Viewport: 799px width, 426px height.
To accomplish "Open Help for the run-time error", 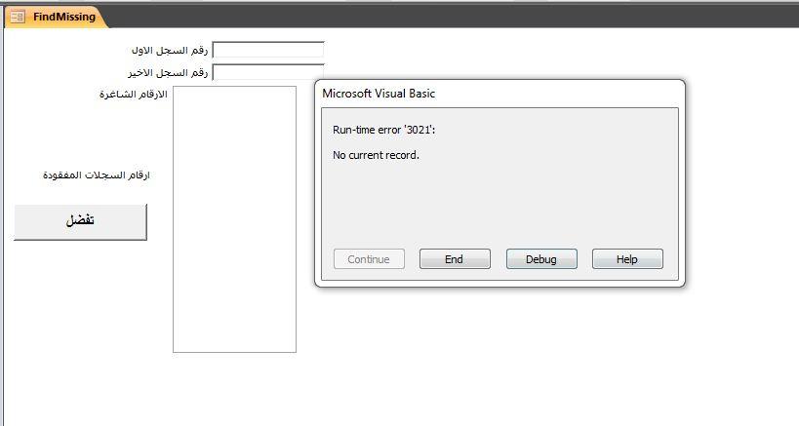I will coord(626,259).
